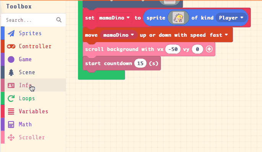
Task: Open the Player kind dropdown
Action: 231,18
